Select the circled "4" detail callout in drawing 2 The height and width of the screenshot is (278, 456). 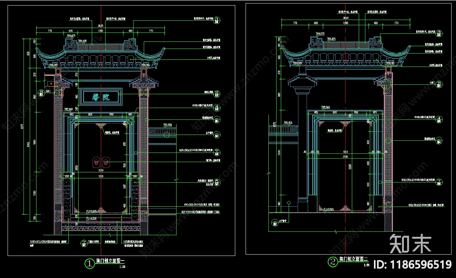coord(439,119)
